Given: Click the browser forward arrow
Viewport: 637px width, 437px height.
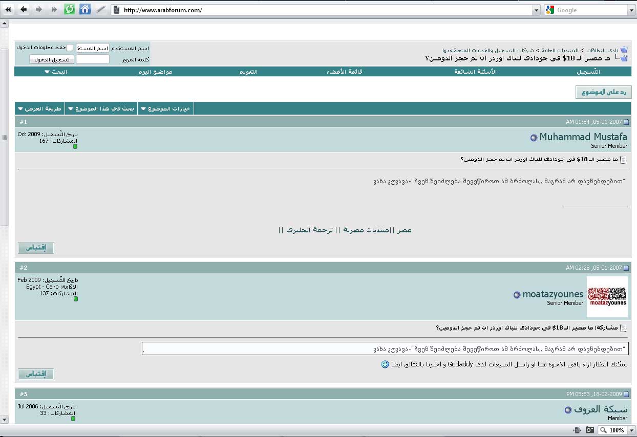Looking at the screenshot, I should 39,10.
